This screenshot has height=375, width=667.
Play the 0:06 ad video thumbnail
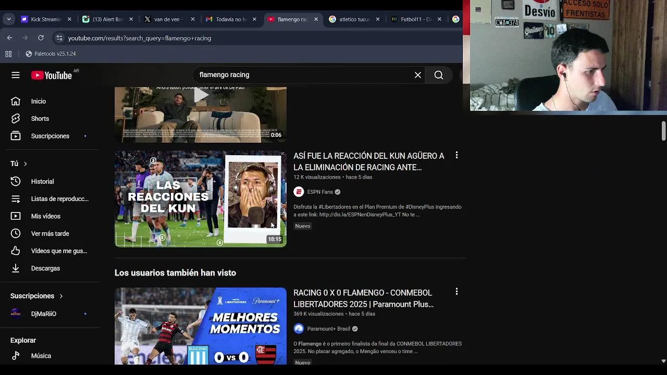pos(201,115)
